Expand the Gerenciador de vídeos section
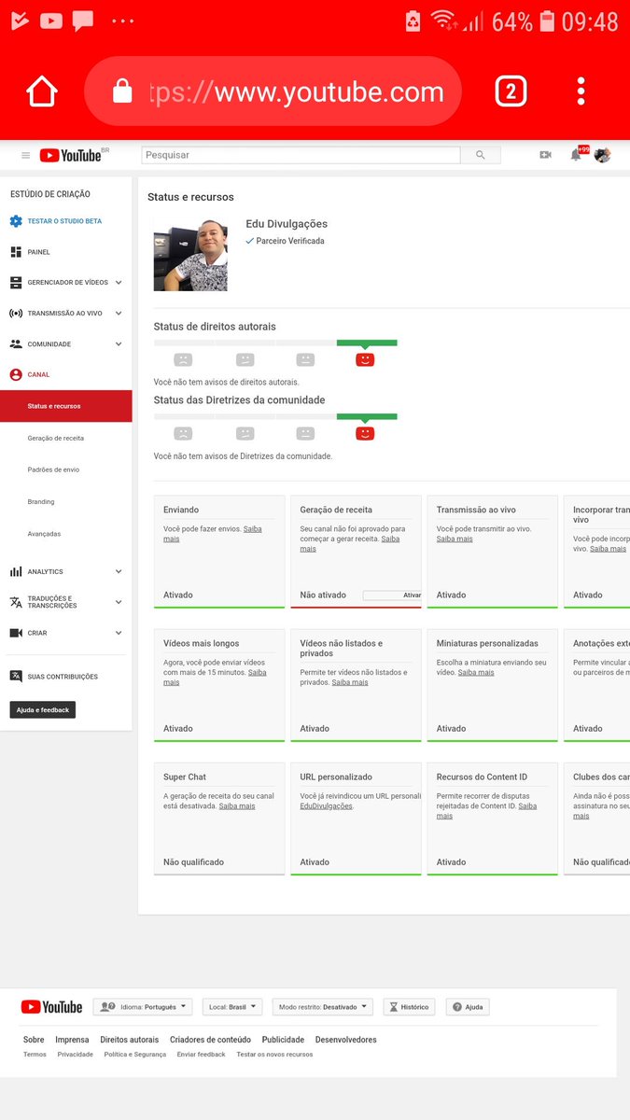630x1120 pixels. click(x=119, y=282)
